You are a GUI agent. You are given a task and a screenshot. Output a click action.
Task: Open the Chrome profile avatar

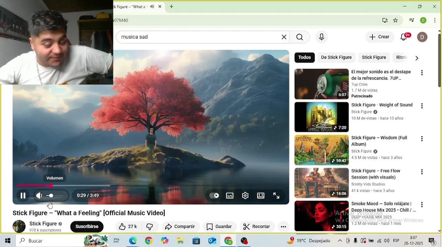[423, 20]
